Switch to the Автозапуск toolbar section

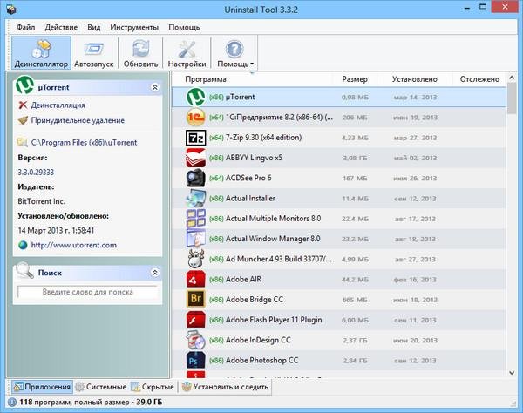pos(94,52)
